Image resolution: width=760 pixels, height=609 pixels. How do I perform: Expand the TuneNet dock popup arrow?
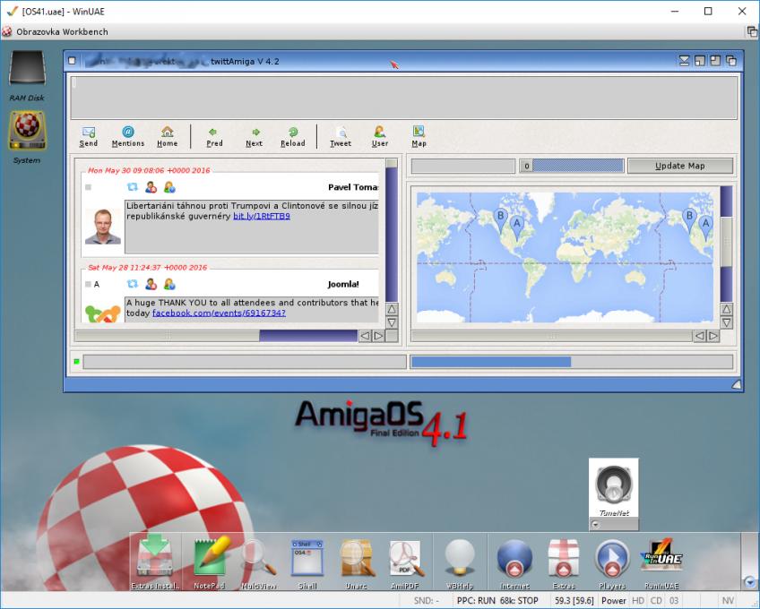pyautogui.click(x=594, y=525)
